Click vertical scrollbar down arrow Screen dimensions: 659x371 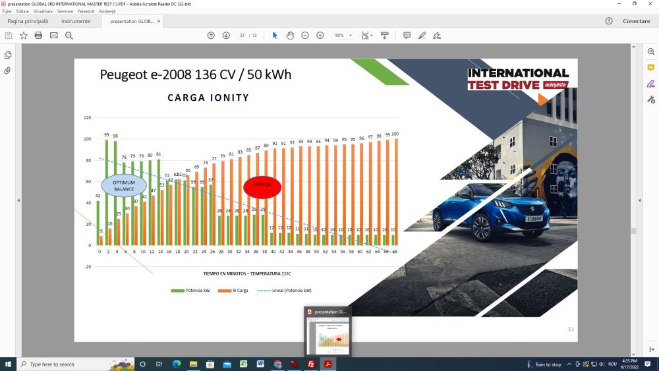pyautogui.click(x=633, y=354)
